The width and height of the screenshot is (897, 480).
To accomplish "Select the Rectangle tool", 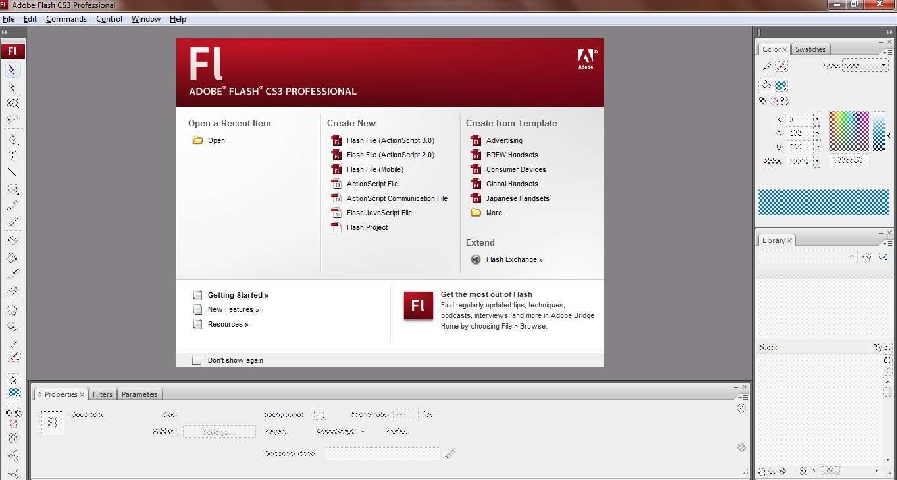I will coord(13,189).
